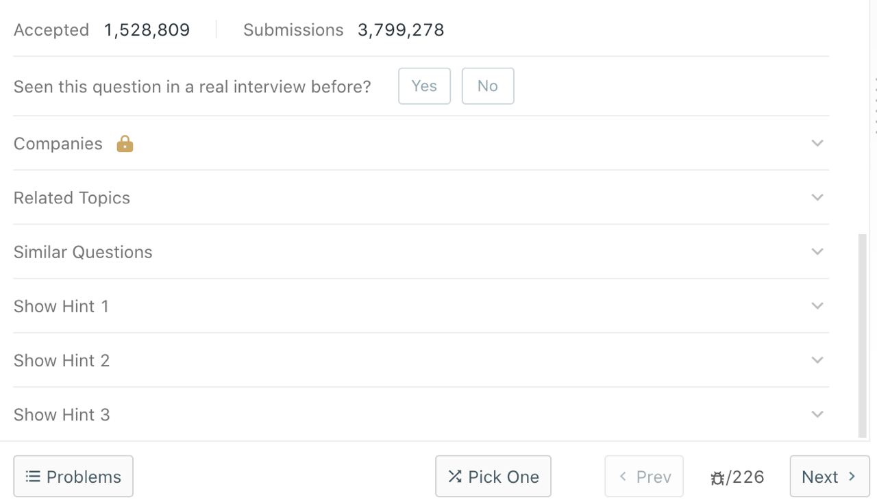Expand the Companies section chevron
Image resolution: width=877 pixels, height=504 pixels.
[x=817, y=143]
